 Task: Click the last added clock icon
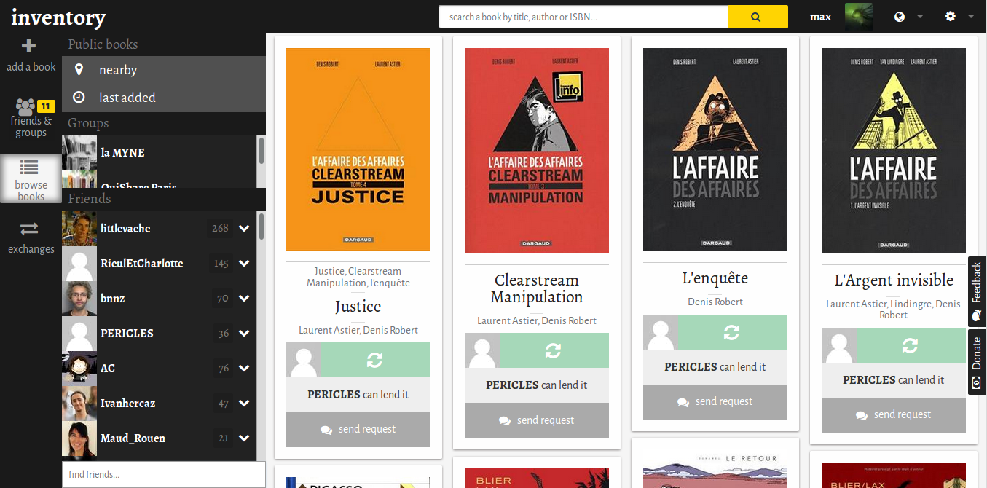click(79, 97)
